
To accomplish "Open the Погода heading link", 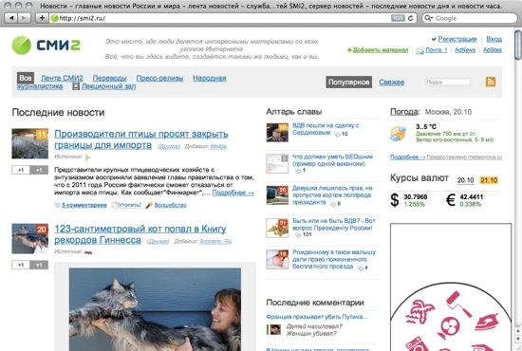I will 405,112.
